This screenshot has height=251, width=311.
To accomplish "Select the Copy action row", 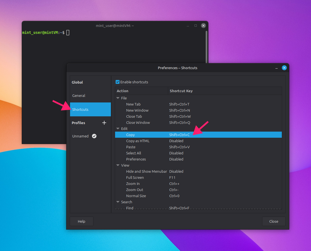I will coord(198,135).
